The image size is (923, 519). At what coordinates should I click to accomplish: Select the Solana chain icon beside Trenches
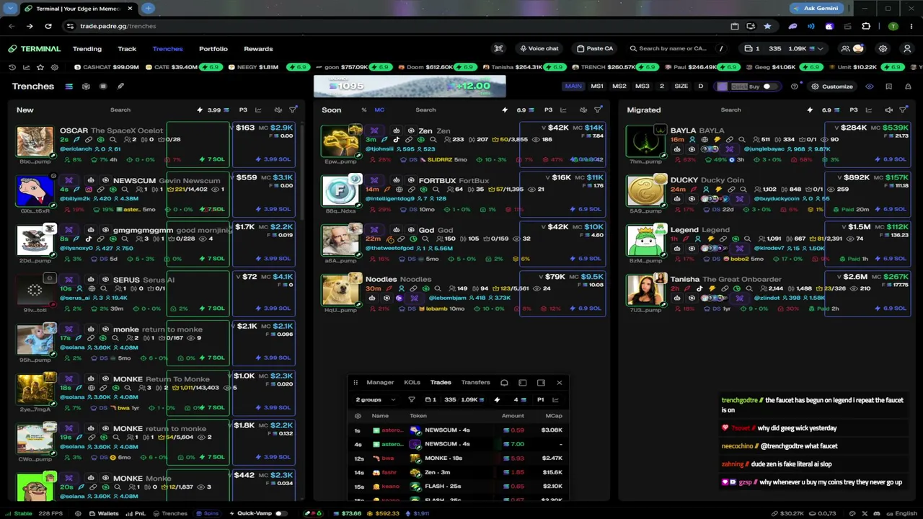coord(69,86)
